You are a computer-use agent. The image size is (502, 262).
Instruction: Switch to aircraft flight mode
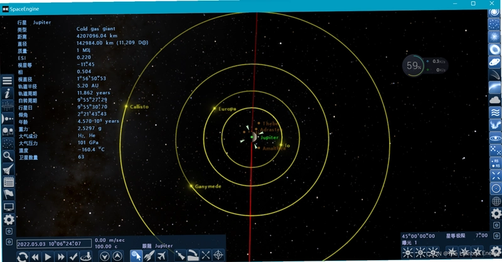162,256
